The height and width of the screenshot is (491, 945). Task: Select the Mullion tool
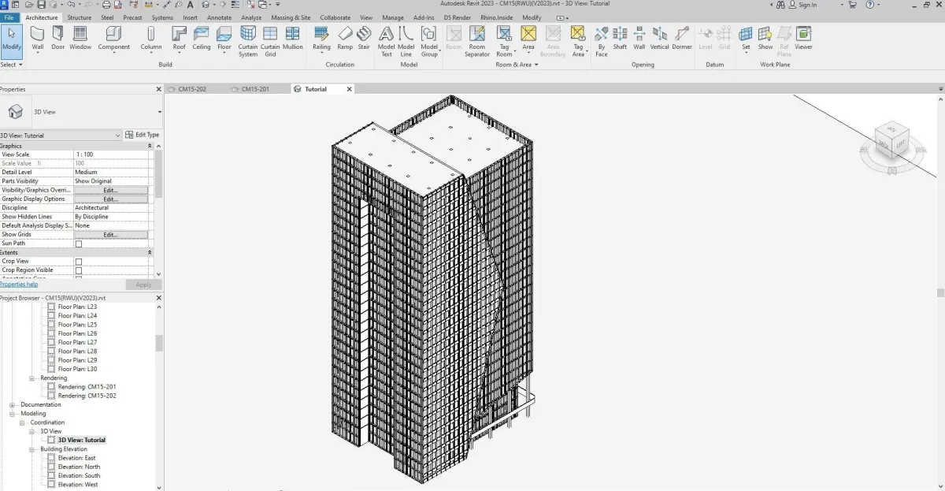pyautogui.click(x=293, y=39)
